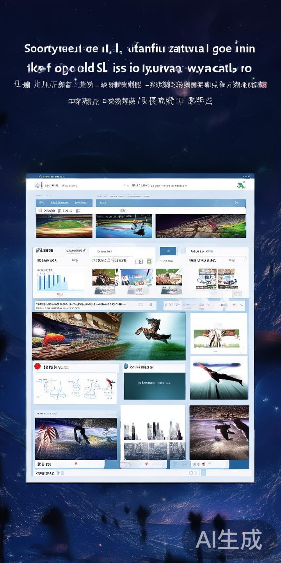Click the dark teal video panel

point(155,385)
